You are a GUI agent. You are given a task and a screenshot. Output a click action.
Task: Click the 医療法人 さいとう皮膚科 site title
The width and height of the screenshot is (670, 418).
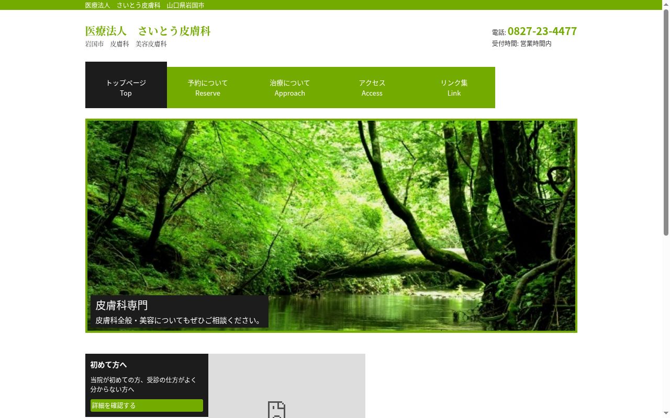pos(148,31)
